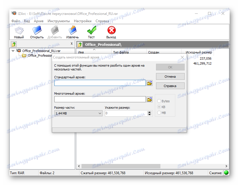The width and height of the screenshot is (239, 185).
Task: Click the Многотомный архив input field
Action: 100,99
